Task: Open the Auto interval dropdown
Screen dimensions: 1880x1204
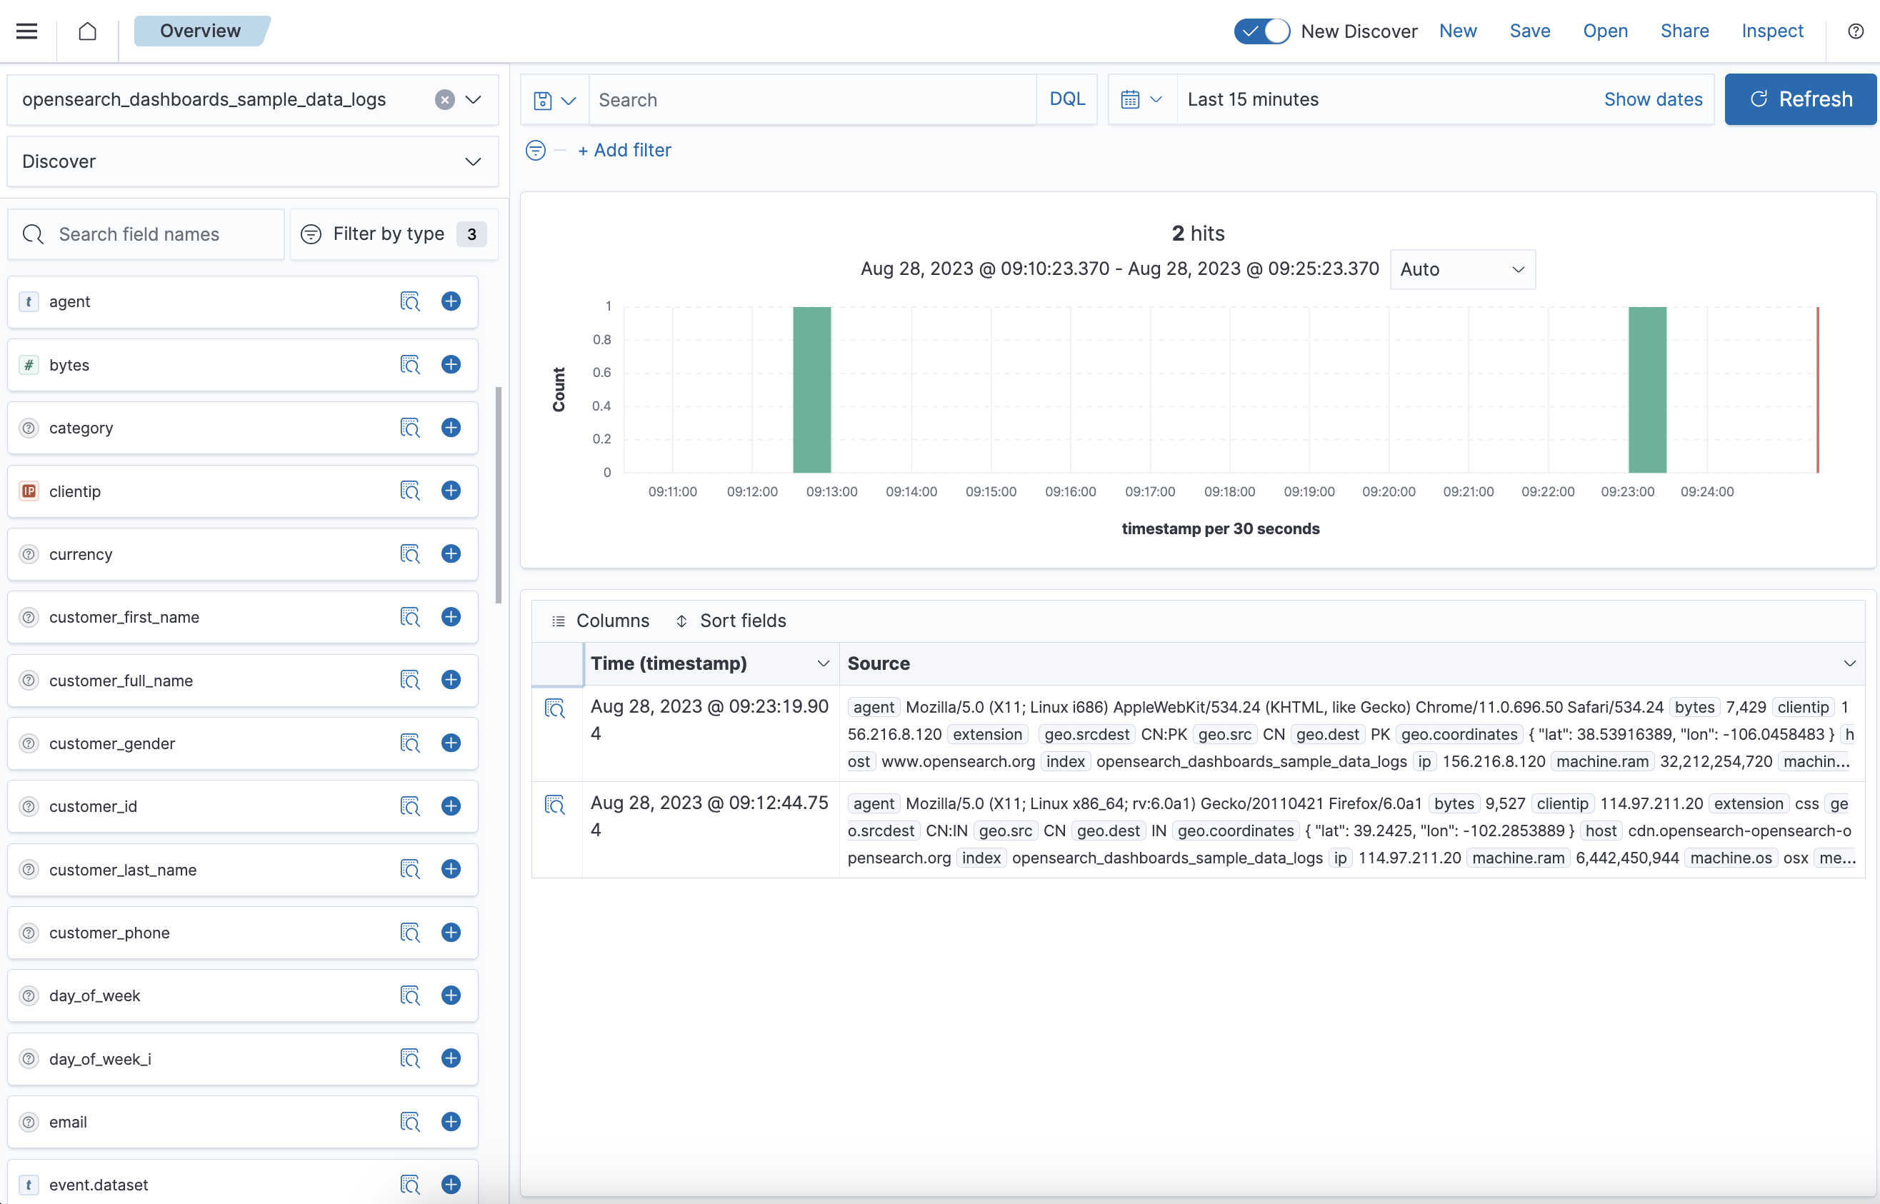Action: point(1461,270)
